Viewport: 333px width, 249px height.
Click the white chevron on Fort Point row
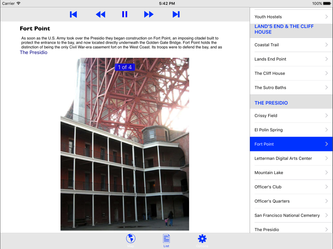327,144
